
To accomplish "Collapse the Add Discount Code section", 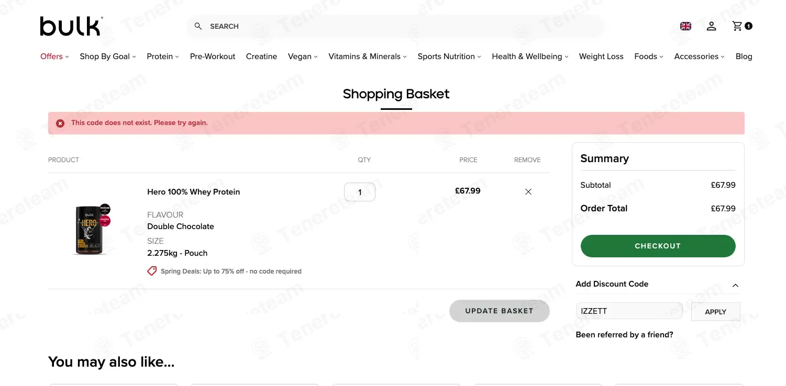I will (735, 286).
